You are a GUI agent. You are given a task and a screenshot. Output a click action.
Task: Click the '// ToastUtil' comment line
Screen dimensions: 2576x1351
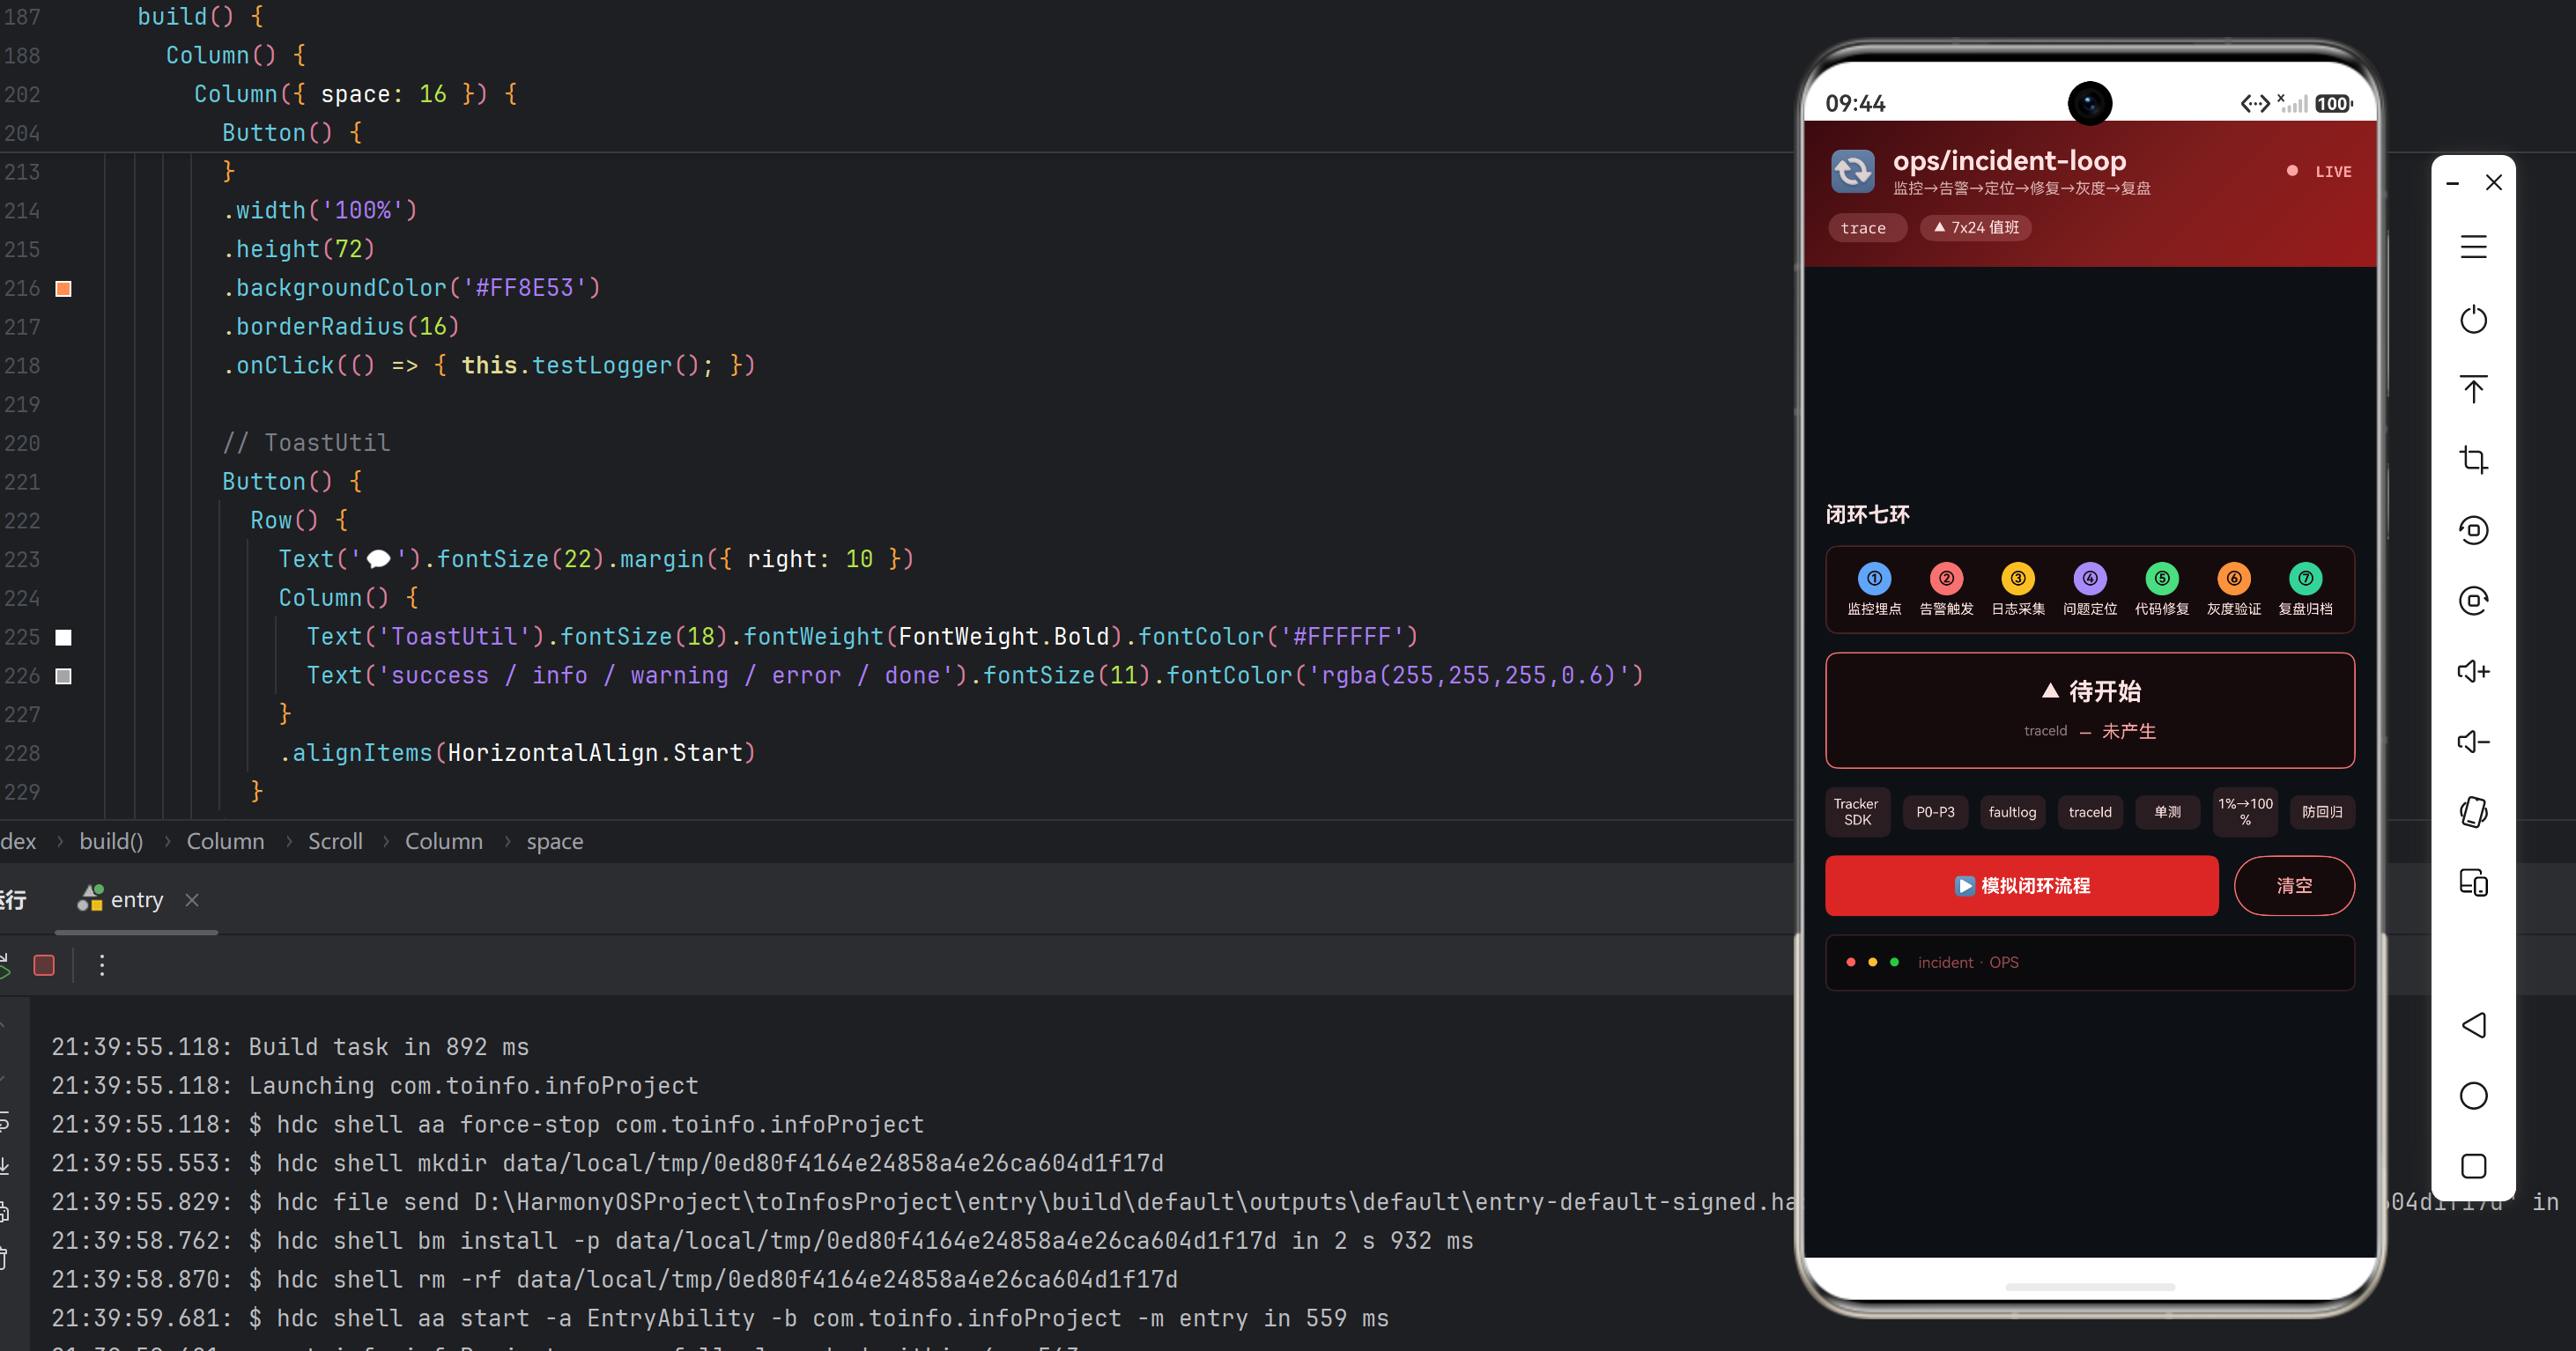coord(306,443)
